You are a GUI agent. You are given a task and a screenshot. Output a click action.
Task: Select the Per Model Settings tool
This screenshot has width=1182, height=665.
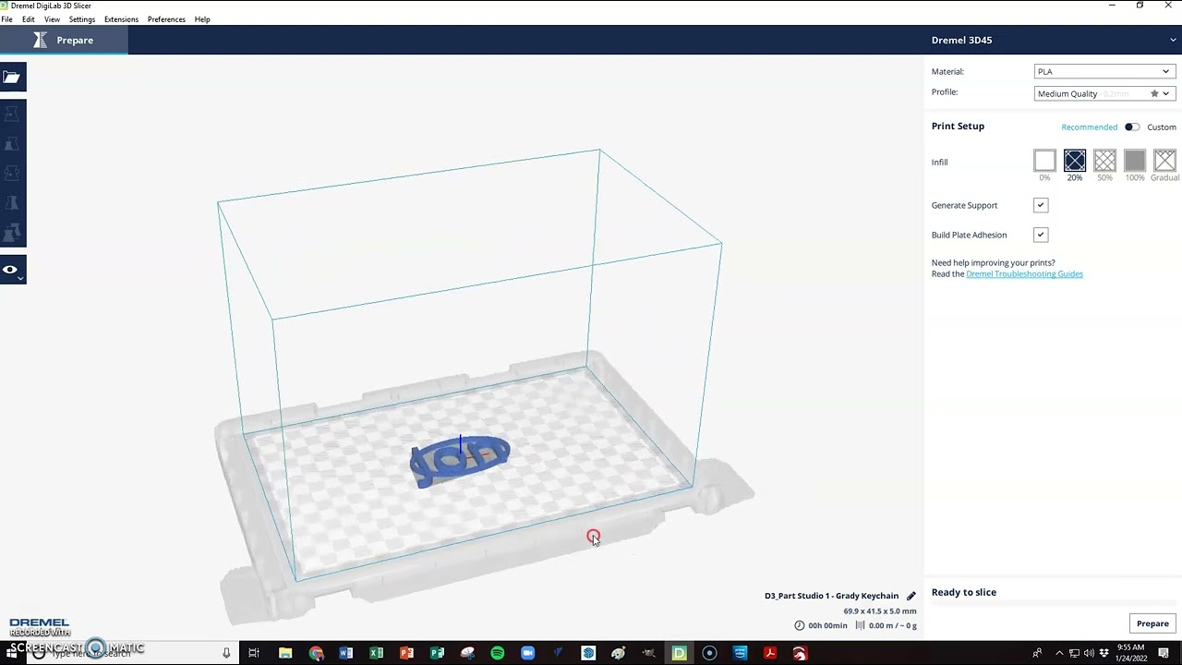12,233
